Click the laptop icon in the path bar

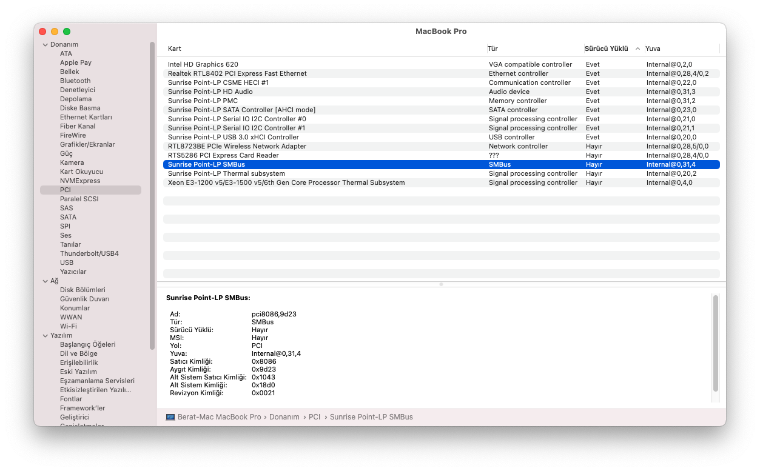pos(170,417)
